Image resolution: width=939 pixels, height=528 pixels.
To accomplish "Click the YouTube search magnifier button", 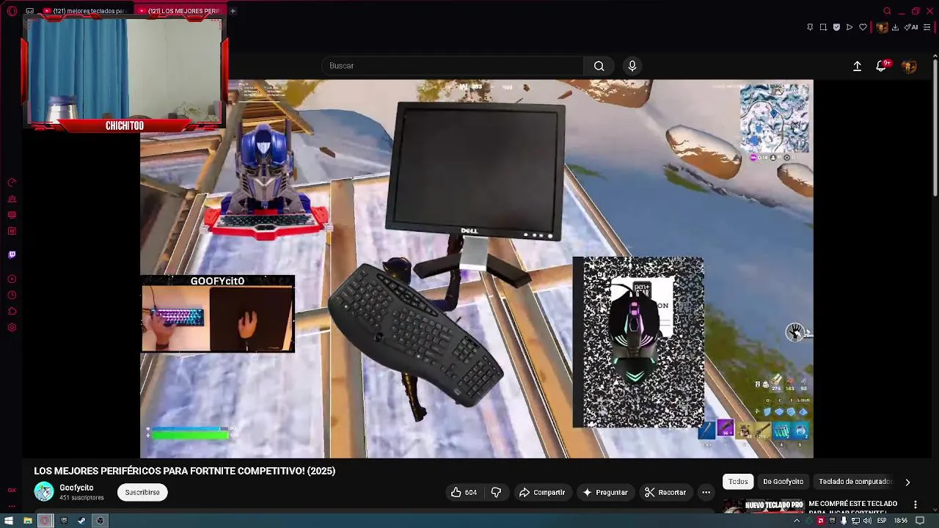I will click(599, 66).
